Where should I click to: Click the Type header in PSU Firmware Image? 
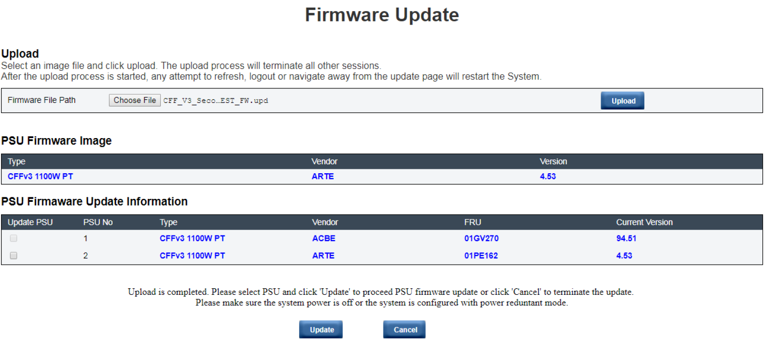pyautogui.click(x=17, y=161)
